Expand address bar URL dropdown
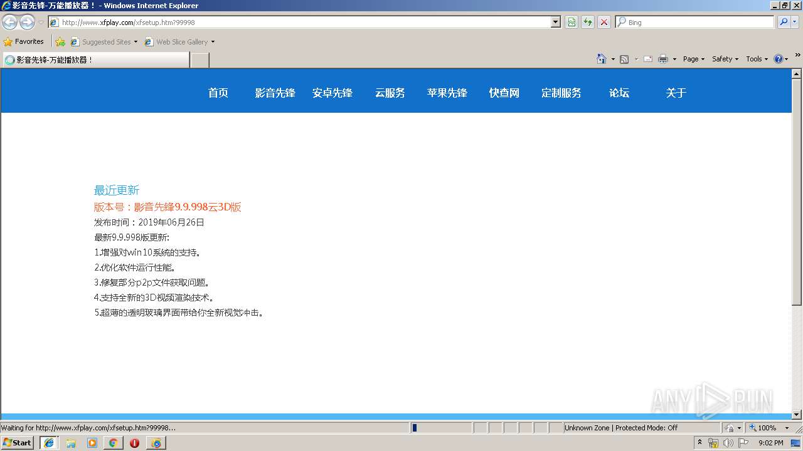 [x=555, y=22]
